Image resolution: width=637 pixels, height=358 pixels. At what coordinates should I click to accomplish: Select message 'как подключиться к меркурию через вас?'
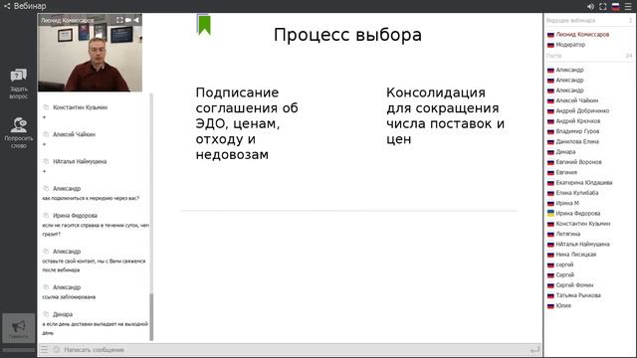91,198
